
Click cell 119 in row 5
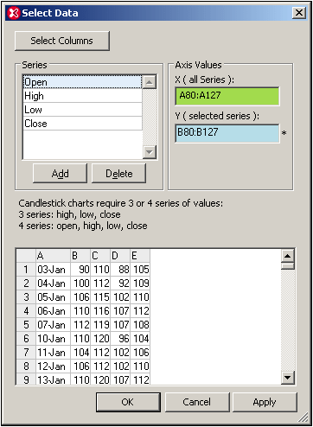(100, 325)
